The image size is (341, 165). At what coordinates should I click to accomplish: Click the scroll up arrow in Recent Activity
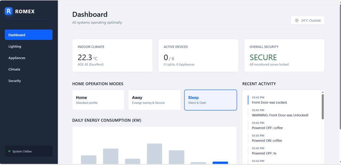[x=322, y=92]
